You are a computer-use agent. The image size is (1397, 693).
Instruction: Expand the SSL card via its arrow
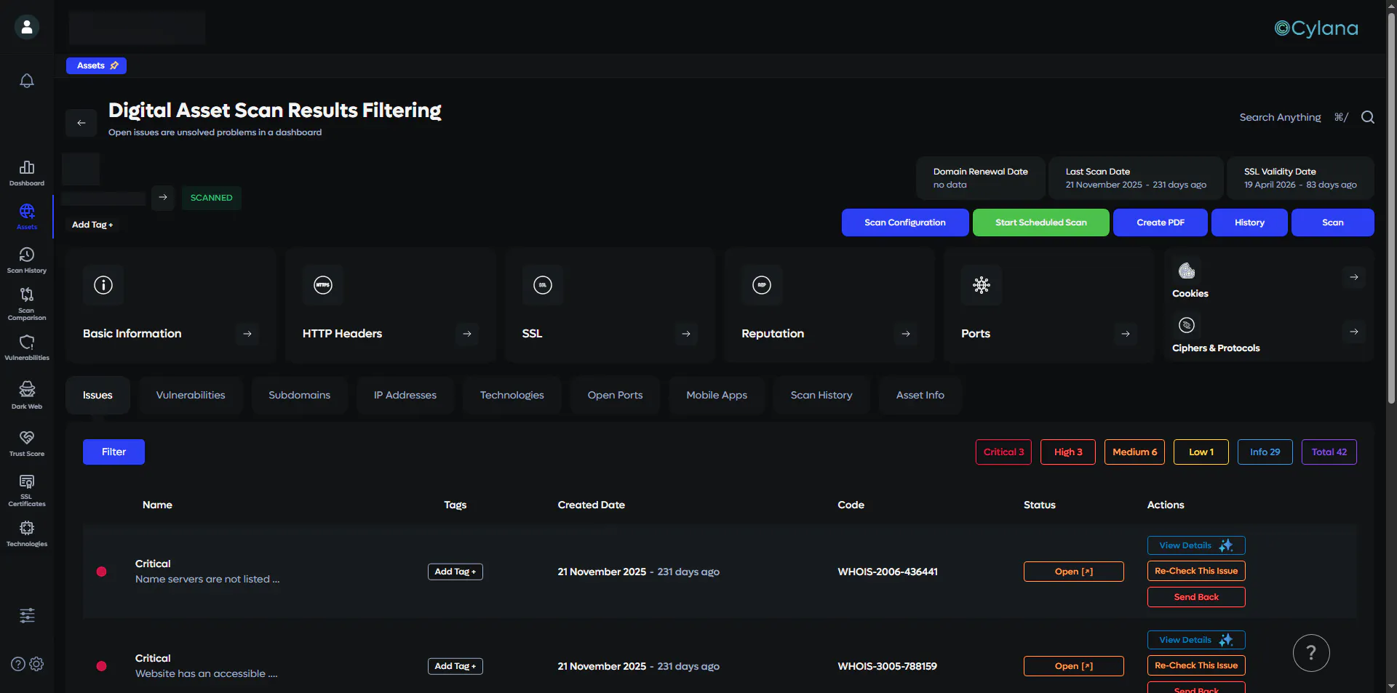(x=686, y=334)
